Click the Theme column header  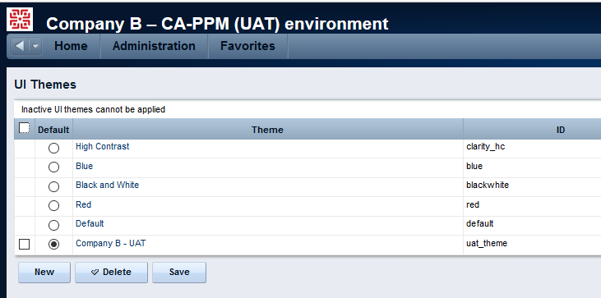pos(267,130)
